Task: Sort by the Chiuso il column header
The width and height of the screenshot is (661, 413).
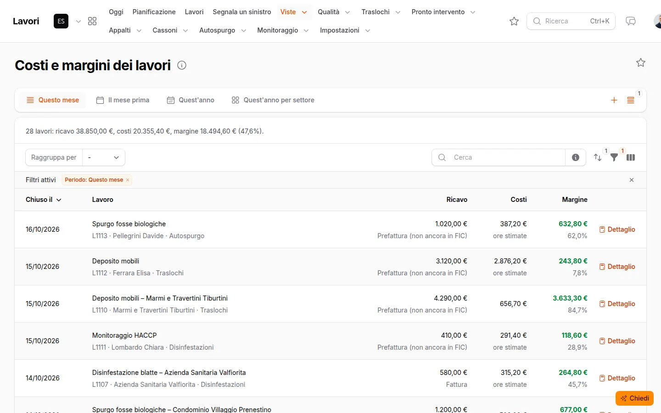Action: [x=44, y=200]
